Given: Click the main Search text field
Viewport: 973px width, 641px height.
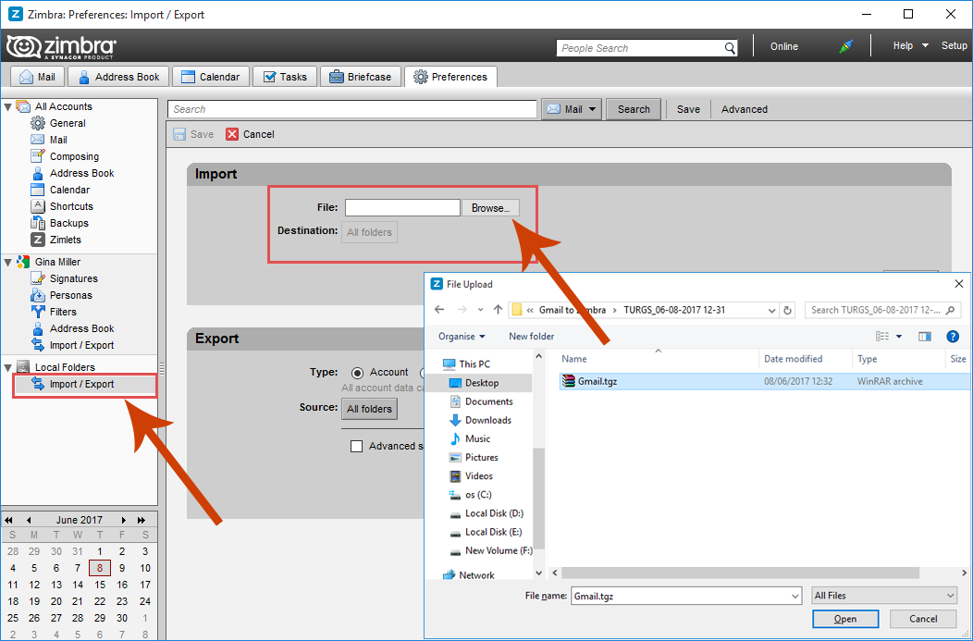Looking at the screenshot, I should coord(351,109).
